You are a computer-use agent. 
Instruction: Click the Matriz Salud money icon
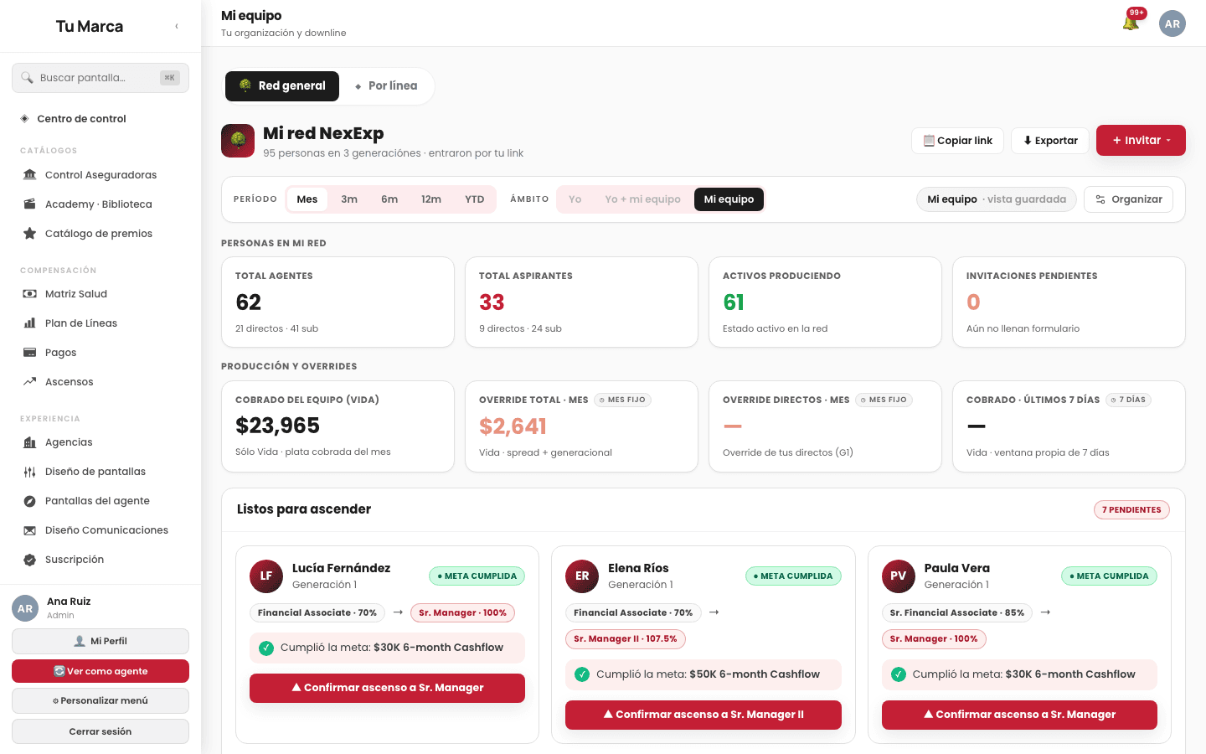(30, 294)
